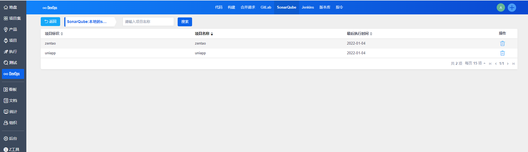
Task: Click uniapp row date 2022-01-04
Action: click(356, 53)
